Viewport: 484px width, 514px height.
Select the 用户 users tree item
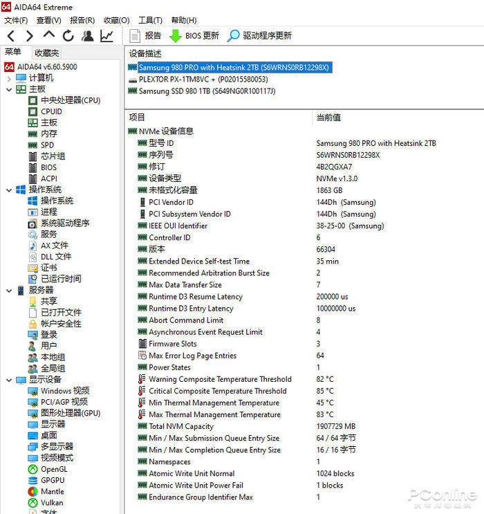point(43,346)
